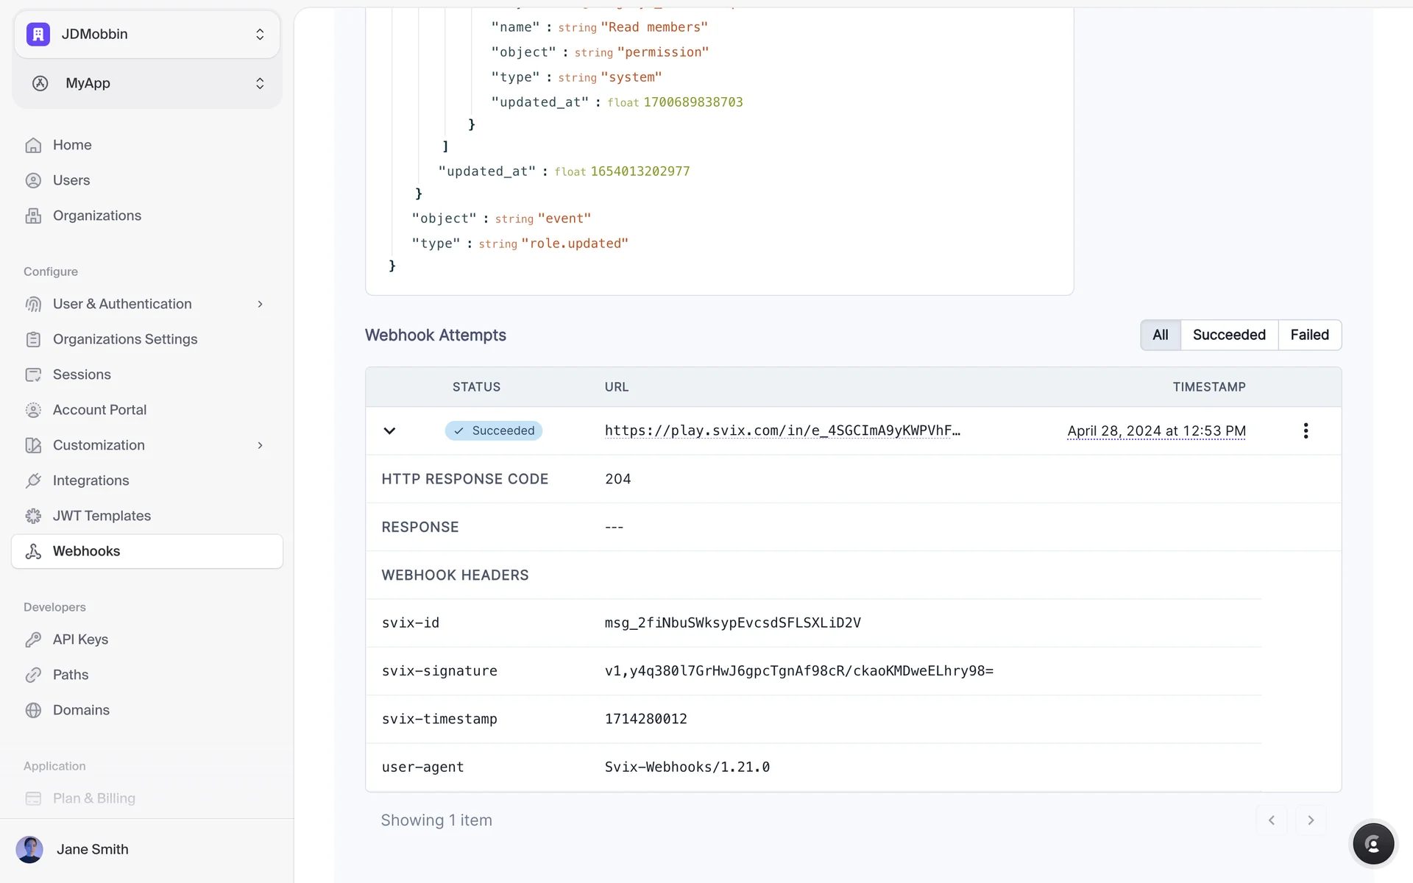This screenshot has width=1413, height=883.
Task: Collapse the succeeded webhook attempt row
Action: [x=389, y=430]
